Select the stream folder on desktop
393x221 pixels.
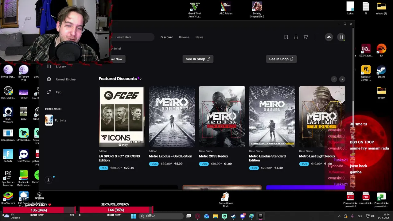381,93
